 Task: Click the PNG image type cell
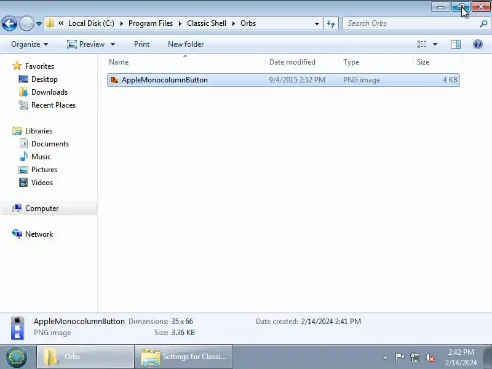coord(362,80)
